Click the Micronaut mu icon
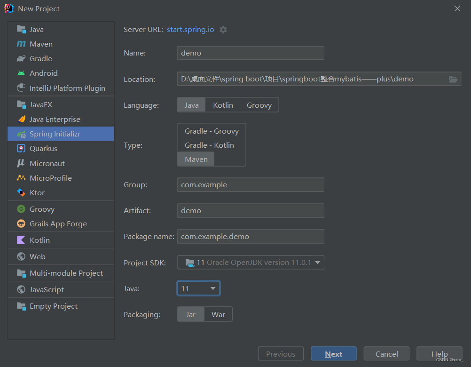Viewport: 471px width, 367px height. pyautogui.click(x=21, y=163)
